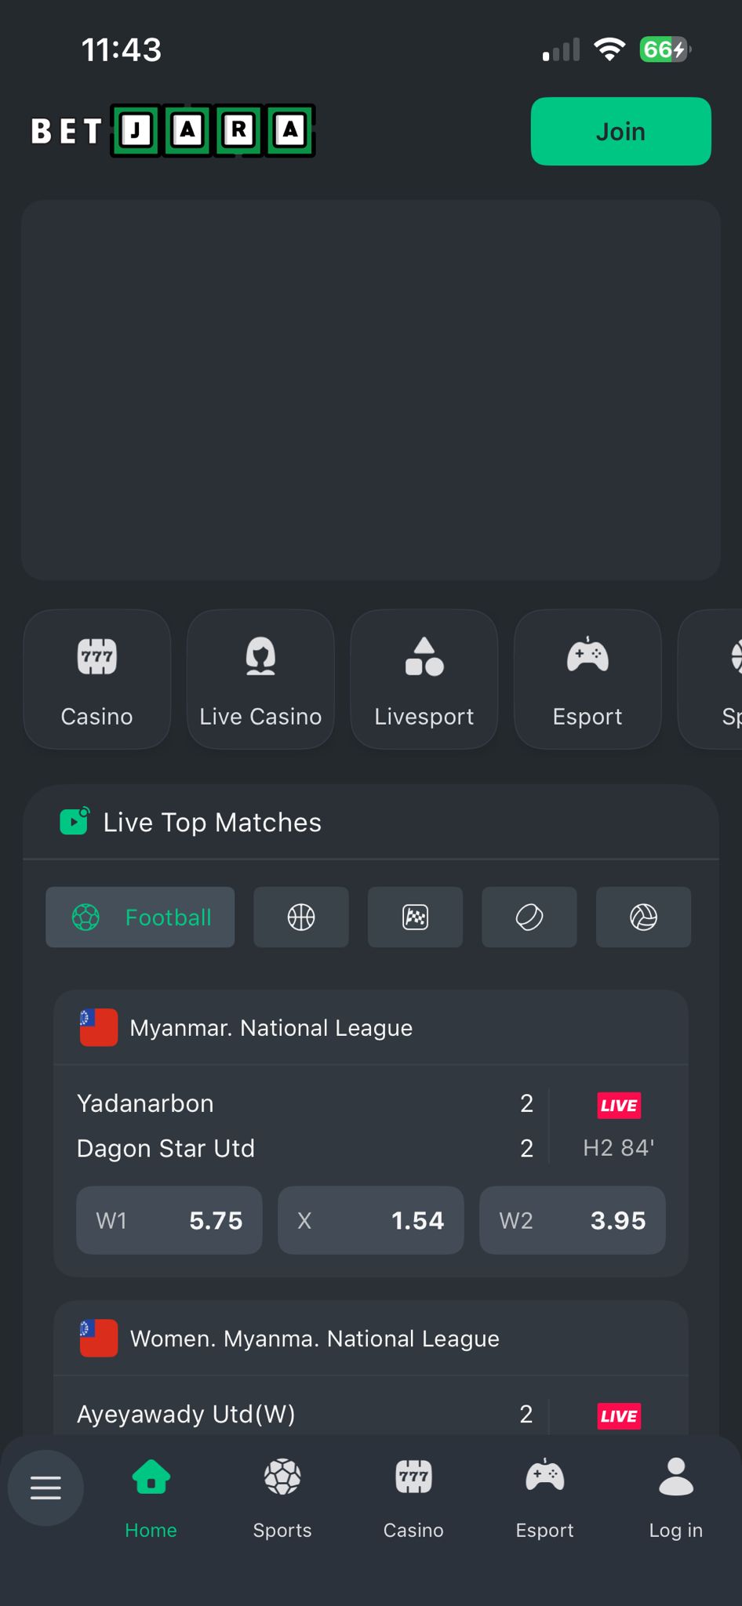Select the Live Casino icon
Viewport: 742px width, 1606px height.
point(260,678)
